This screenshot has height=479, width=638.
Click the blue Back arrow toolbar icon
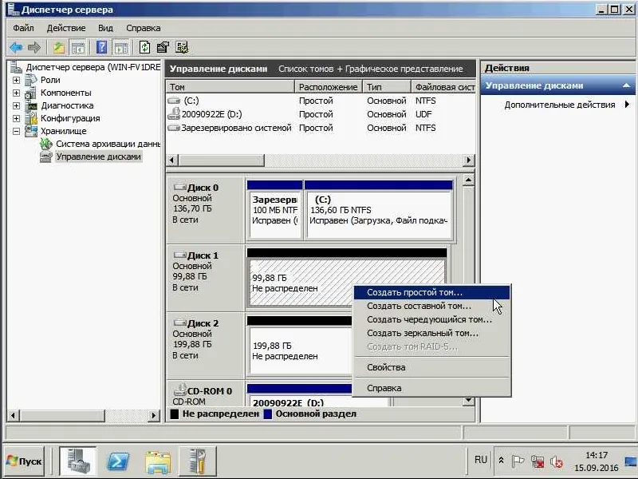click(x=16, y=48)
